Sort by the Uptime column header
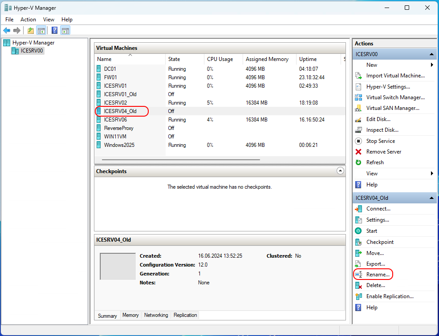The width and height of the screenshot is (439, 336). point(319,59)
